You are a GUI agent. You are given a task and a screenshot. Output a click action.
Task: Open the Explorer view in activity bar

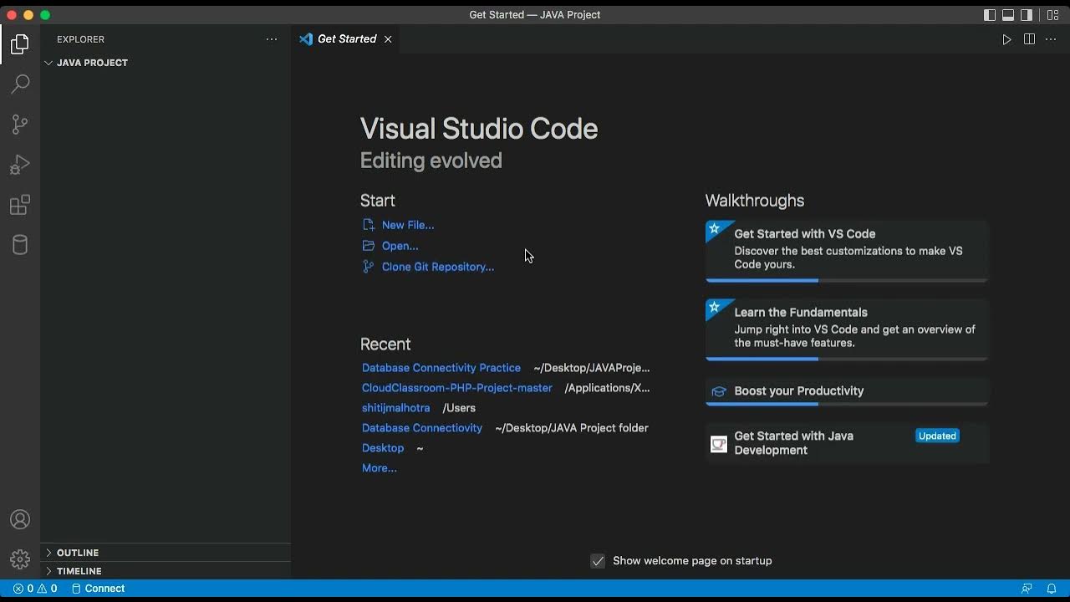click(x=20, y=43)
